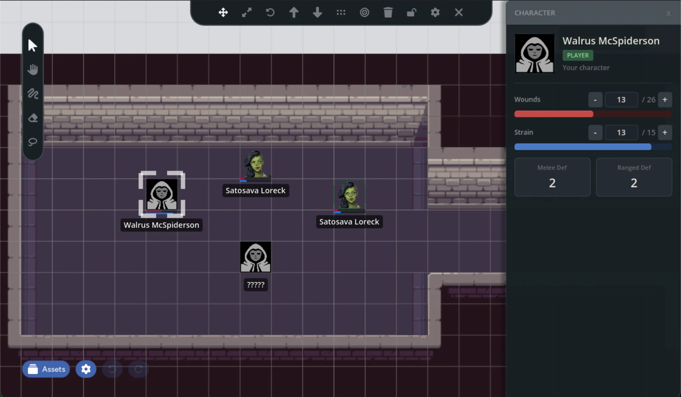Open the Assets panel
Screen dimensions: 681x397
(x=46, y=369)
